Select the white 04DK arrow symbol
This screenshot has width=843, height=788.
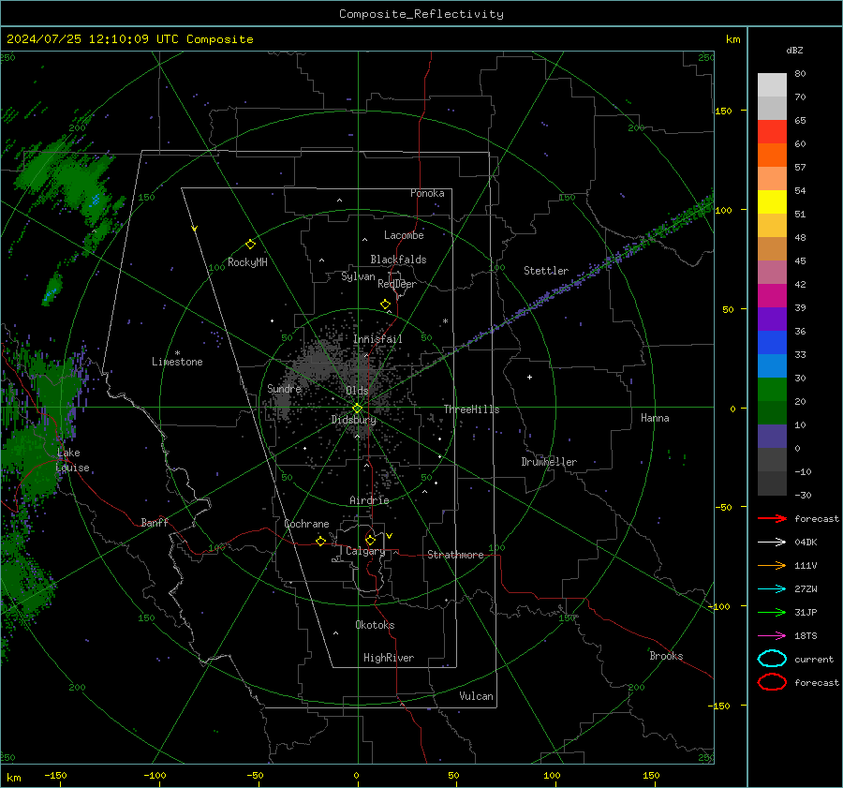point(772,543)
